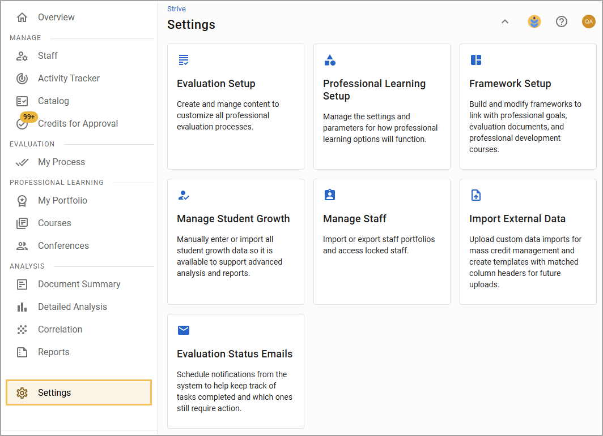Click the Import External Data upload icon
The width and height of the screenshot is (603, 436).
pos(476,195)
